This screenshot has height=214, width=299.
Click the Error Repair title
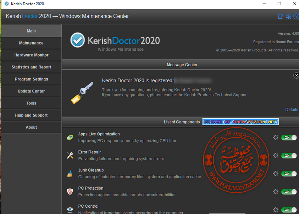(89, 152)
